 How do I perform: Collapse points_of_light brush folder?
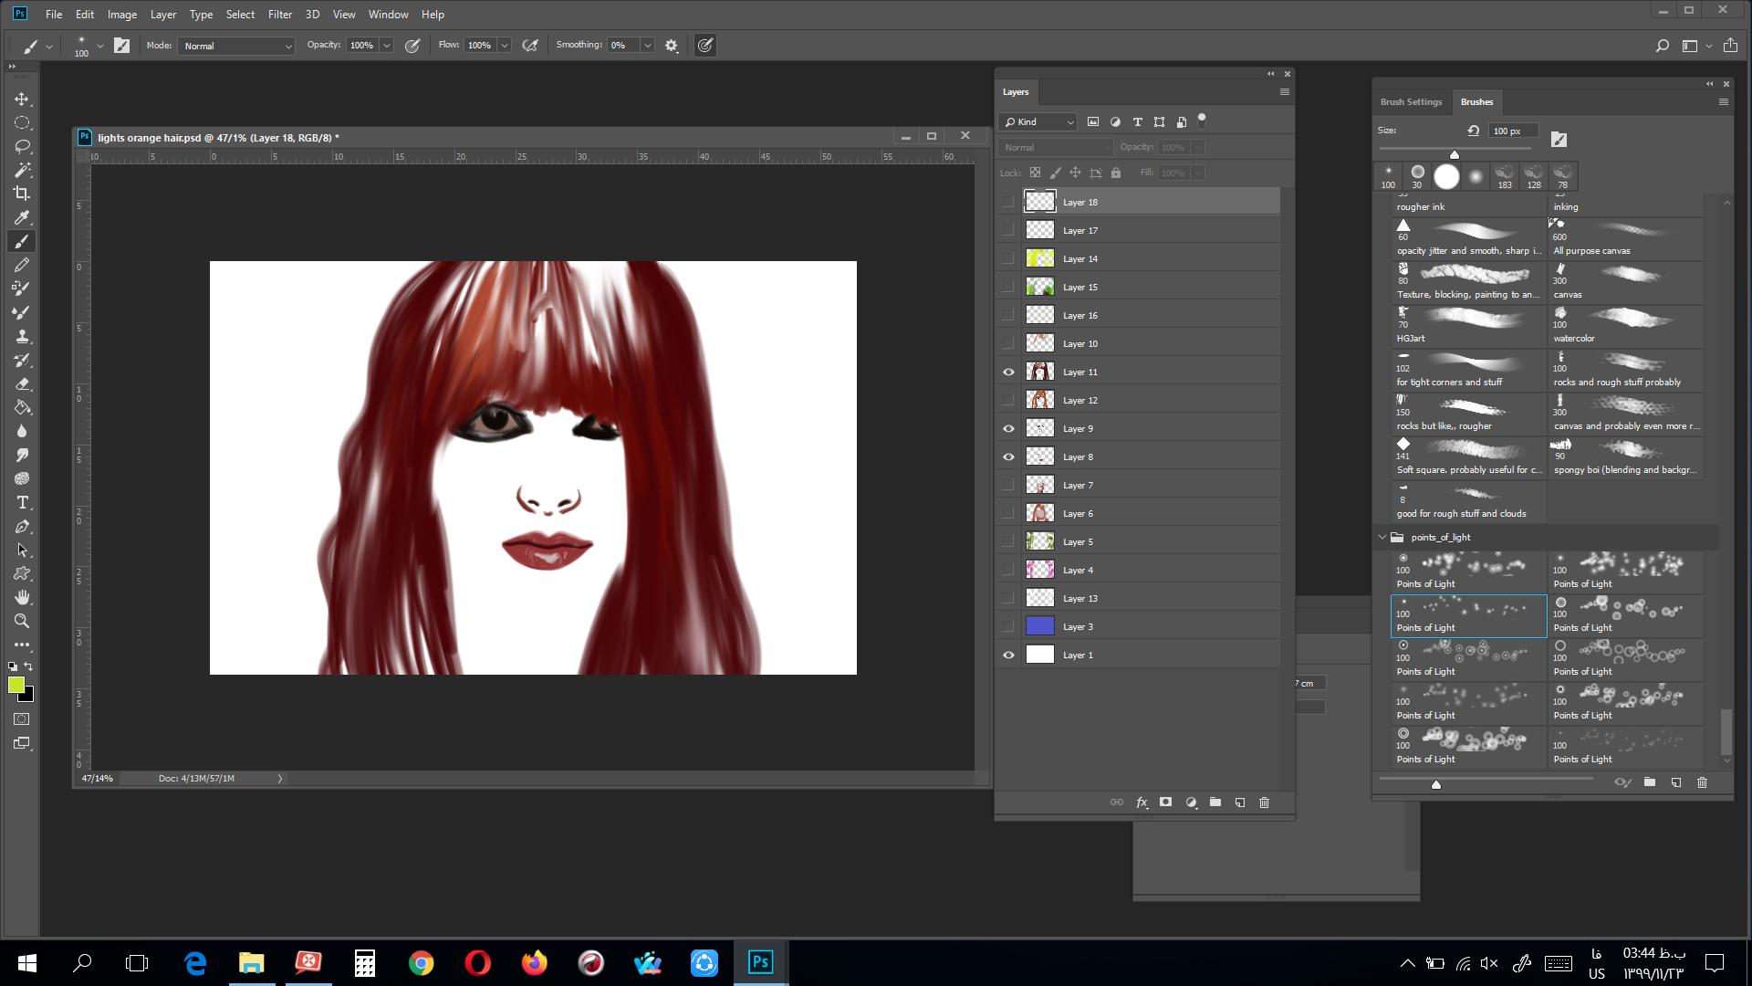point(1382,537)
